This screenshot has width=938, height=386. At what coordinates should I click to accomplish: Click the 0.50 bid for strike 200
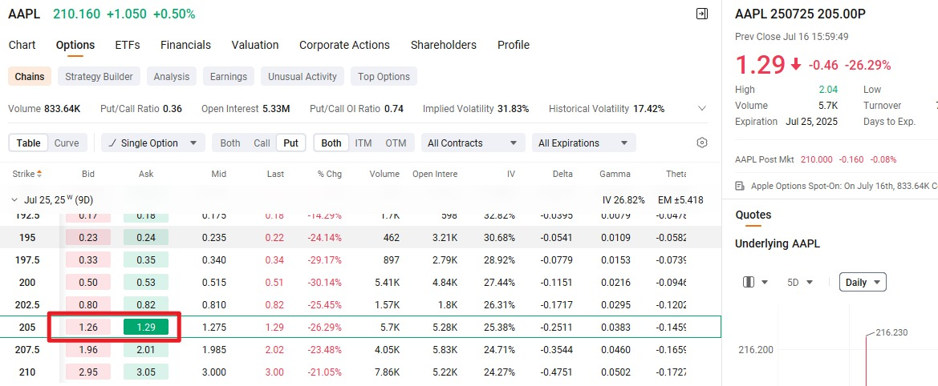click(88, 282)
